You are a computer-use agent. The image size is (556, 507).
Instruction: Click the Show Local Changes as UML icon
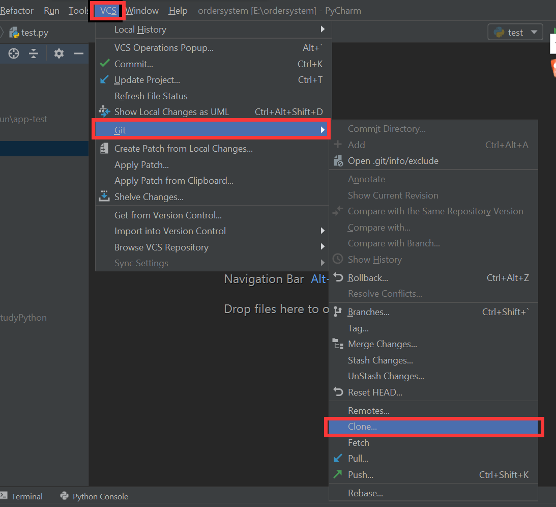click(104, 111)
